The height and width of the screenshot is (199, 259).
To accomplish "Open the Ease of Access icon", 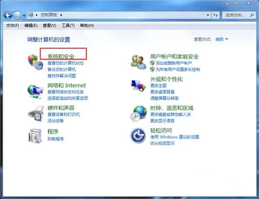I will pos(138,135).
